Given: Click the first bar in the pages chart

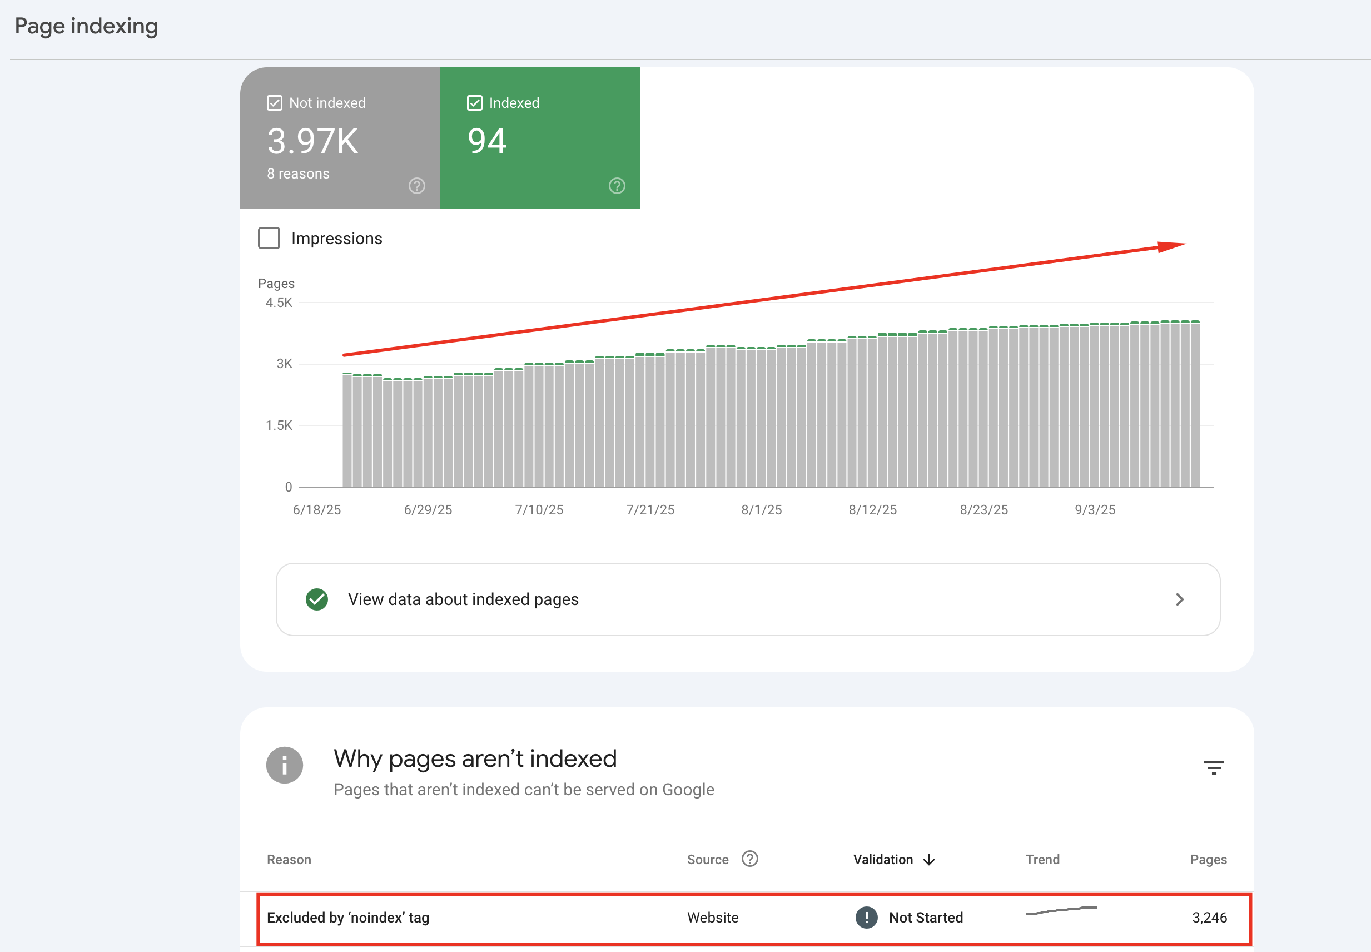Looking at the screenshot, I should 347,430.
